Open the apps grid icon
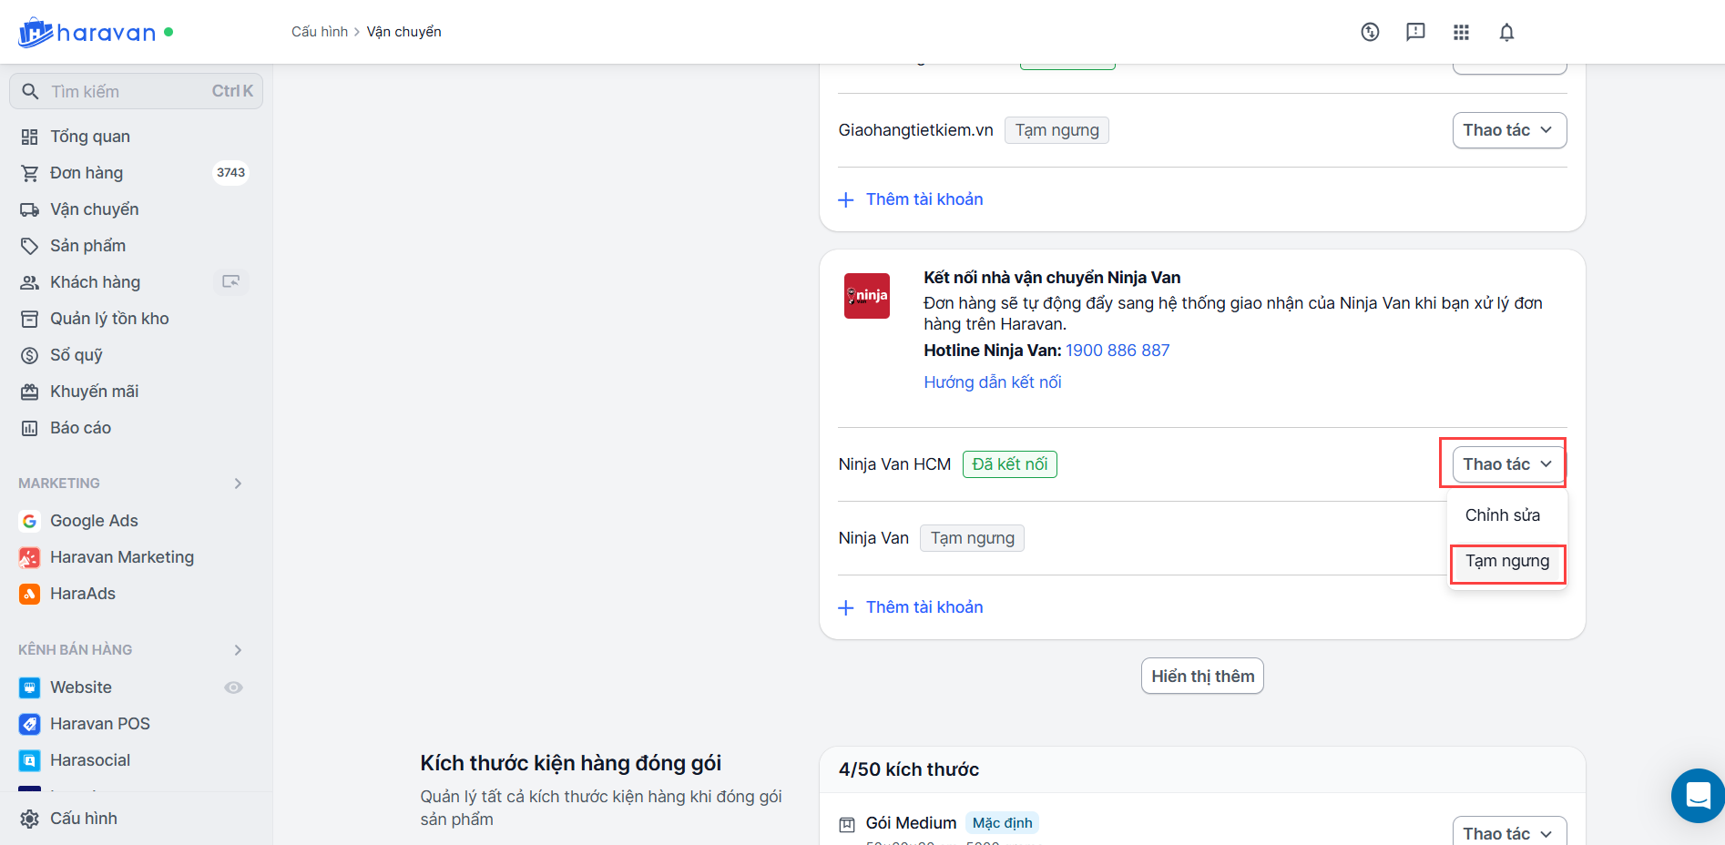This screenshot has width=1725, height=845. click(1461, 33)
